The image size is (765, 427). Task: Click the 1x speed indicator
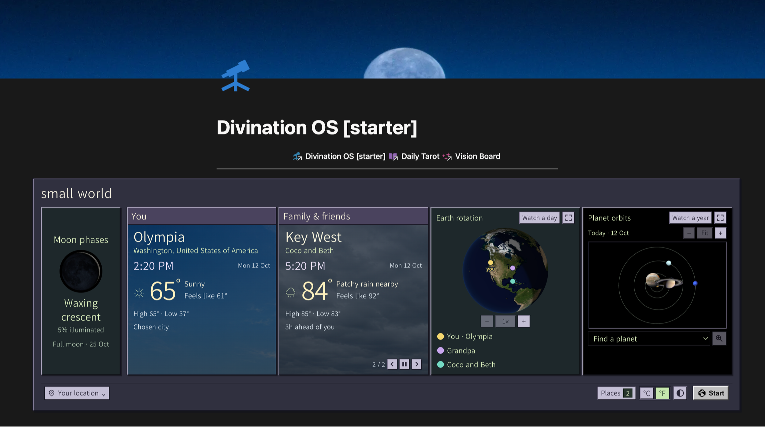coord(505,321)
